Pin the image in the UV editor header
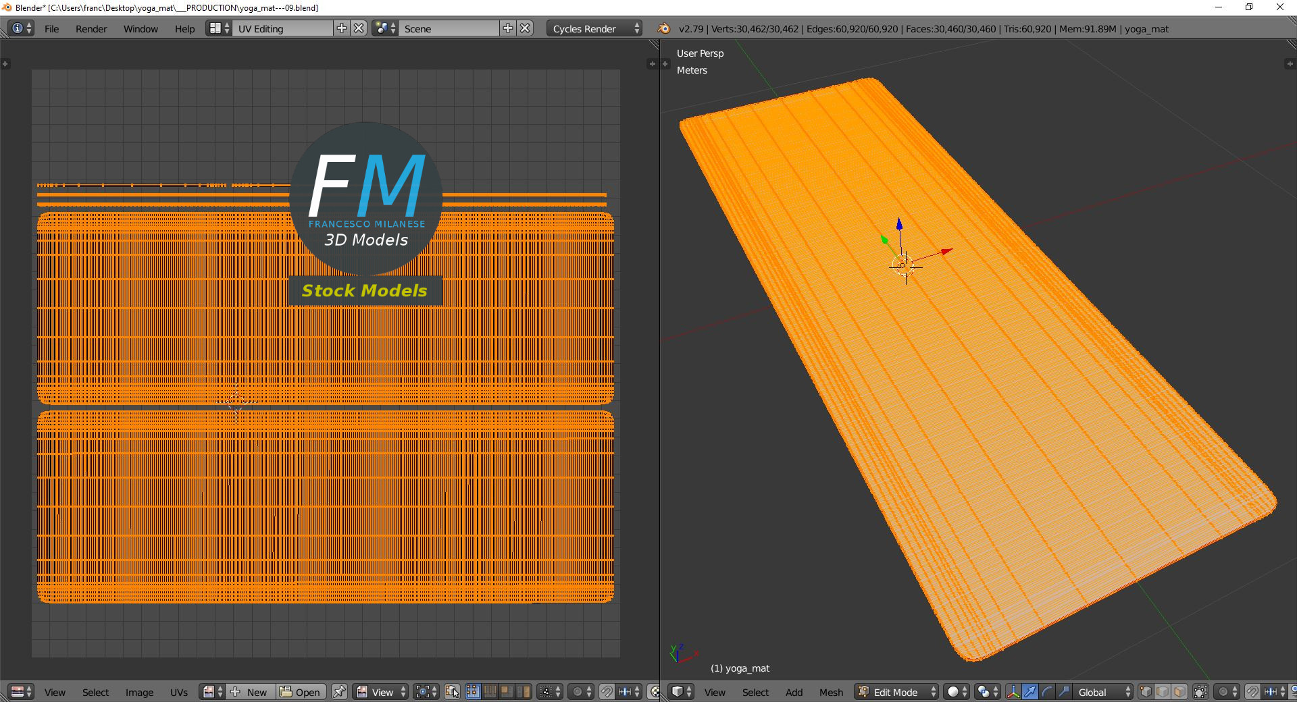Viewport: 1297px width, 702px height. [340, 692]
